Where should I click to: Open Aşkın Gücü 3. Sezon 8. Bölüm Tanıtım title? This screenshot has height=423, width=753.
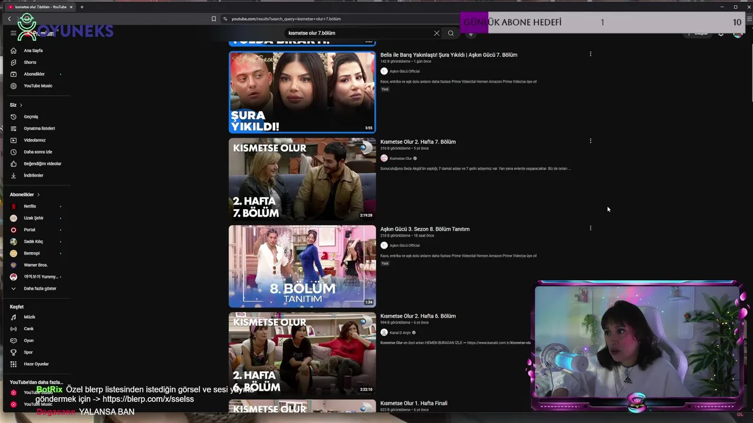(425, 229)
